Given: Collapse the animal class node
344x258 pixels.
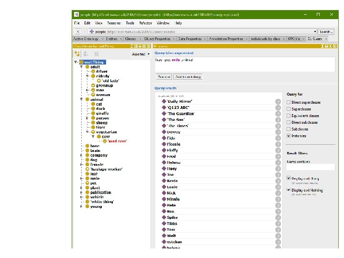Looking at the screenshot, I should pos(81,99).
